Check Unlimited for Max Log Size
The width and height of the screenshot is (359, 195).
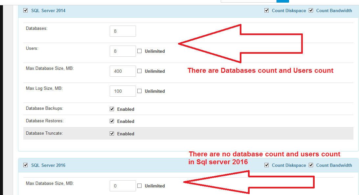click(x=140, y=91)
